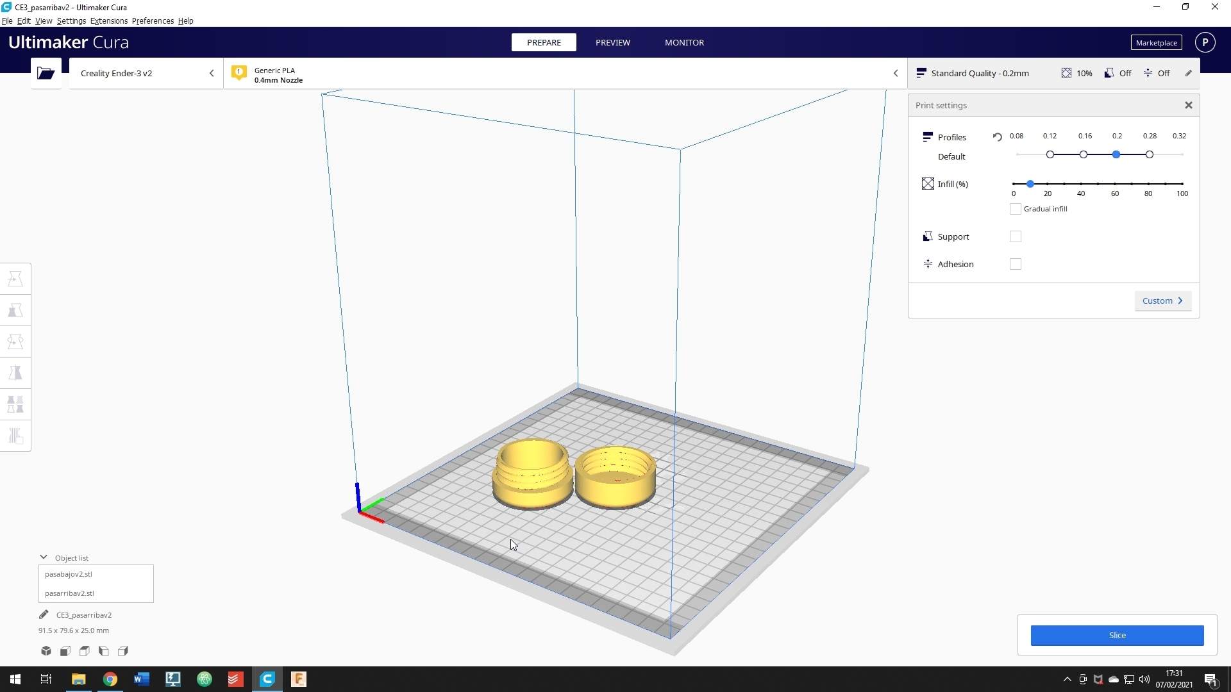The image size is (1231, 692).
Task: Open the Extensions menu
Action: click(108, 21)
